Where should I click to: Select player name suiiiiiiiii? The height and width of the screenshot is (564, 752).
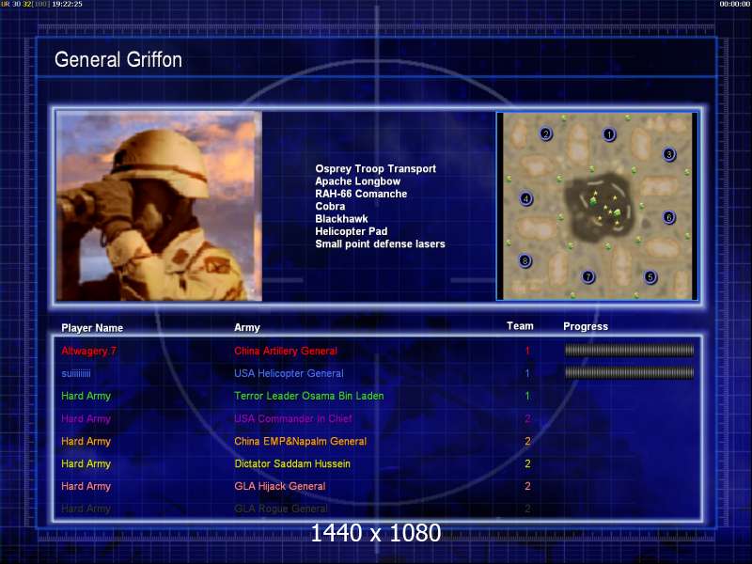(x=76, y=373)
